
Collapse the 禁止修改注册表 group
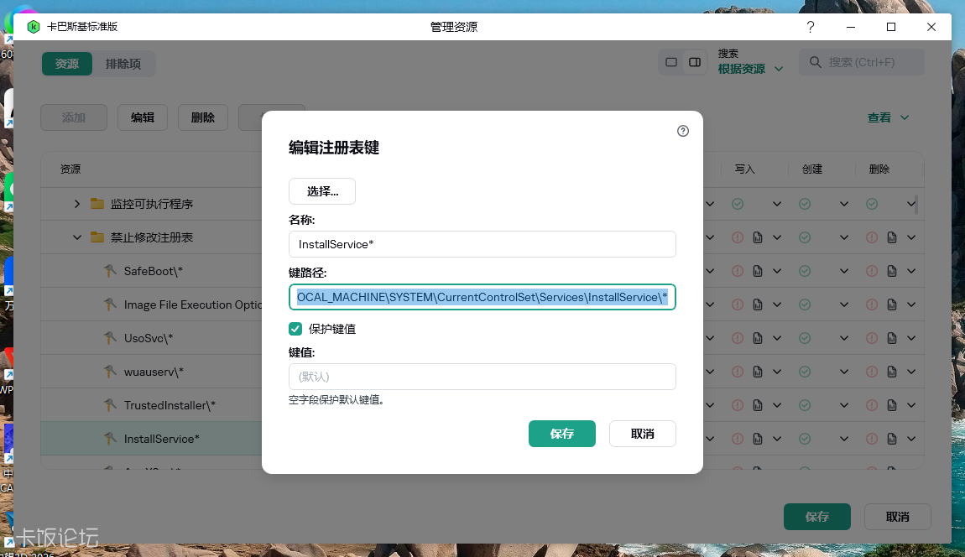pos(77,237)
